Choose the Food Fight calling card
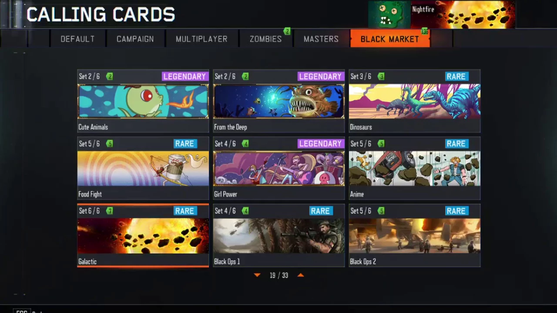The height and width of the screenshot is (313, 557). 143,168
